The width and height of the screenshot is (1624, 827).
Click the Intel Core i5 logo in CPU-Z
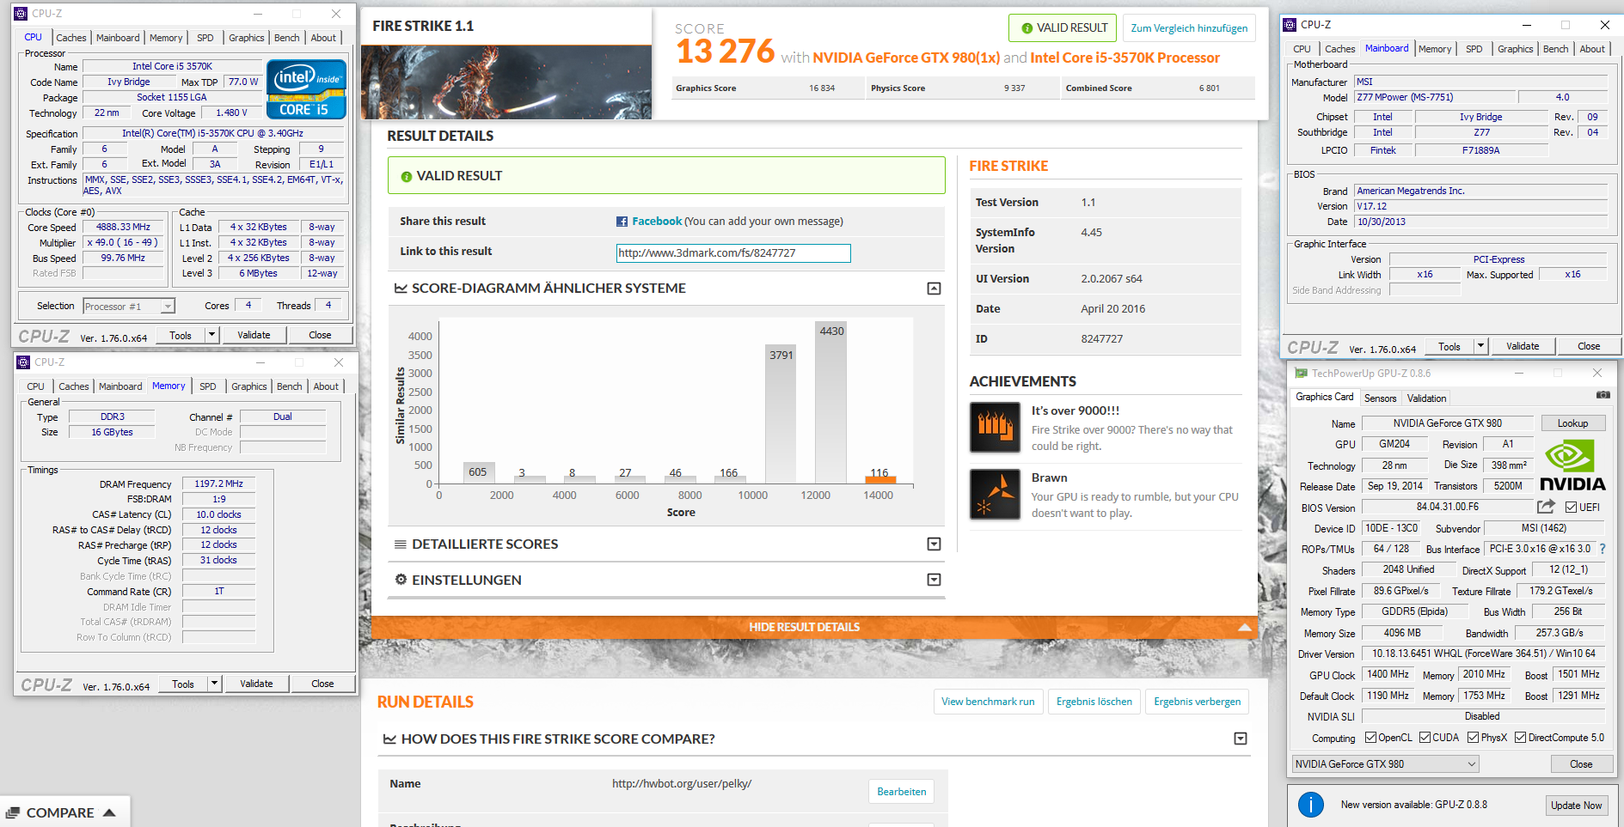306,88
